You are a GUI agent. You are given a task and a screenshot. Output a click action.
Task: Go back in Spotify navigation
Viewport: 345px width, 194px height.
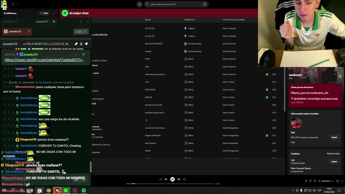(13, 4)
